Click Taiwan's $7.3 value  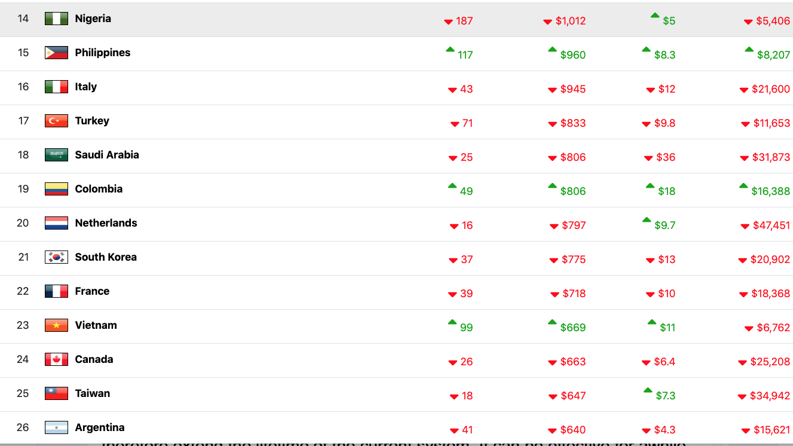[x=665, y=396]
